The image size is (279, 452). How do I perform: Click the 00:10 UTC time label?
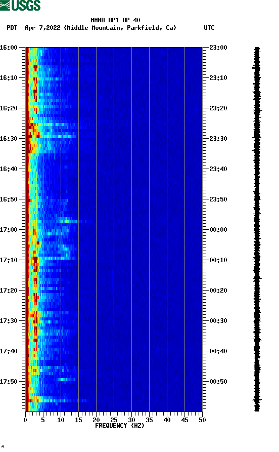(218, 260)
